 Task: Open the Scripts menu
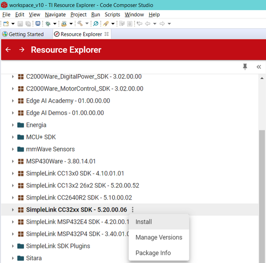[x=112, y=15]
